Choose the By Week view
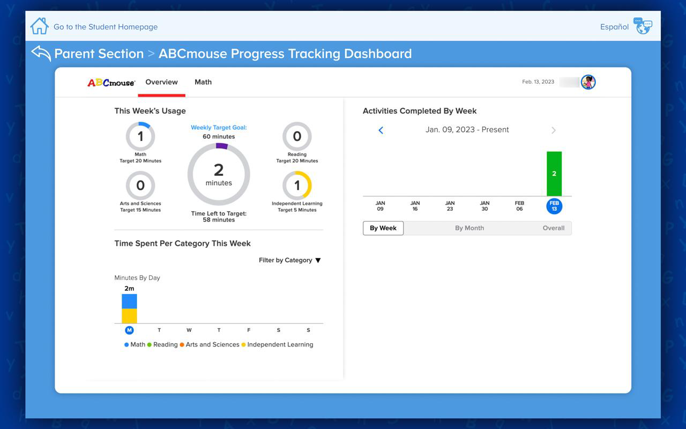 (383, 228)
